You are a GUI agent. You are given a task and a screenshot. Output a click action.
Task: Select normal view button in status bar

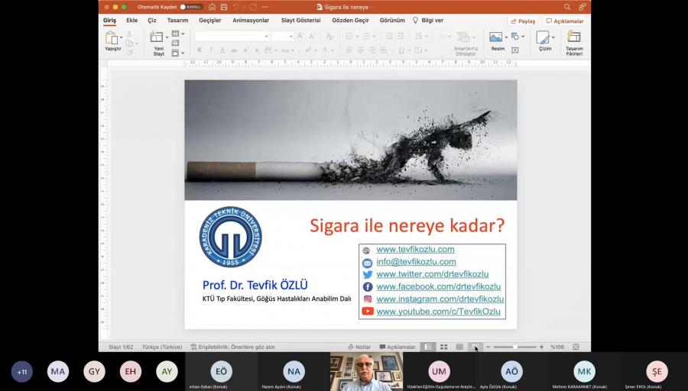tap(428, 347)
